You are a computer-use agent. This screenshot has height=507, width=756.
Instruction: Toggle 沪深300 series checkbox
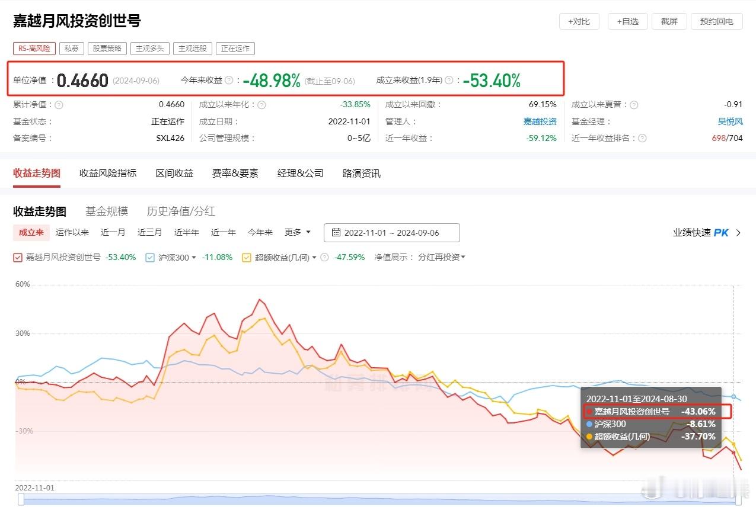click(150, 258)
